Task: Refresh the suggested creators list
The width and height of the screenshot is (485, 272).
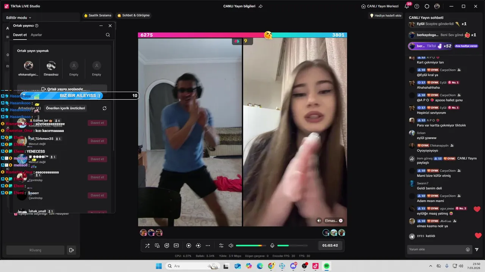Action: pos(105,108)
